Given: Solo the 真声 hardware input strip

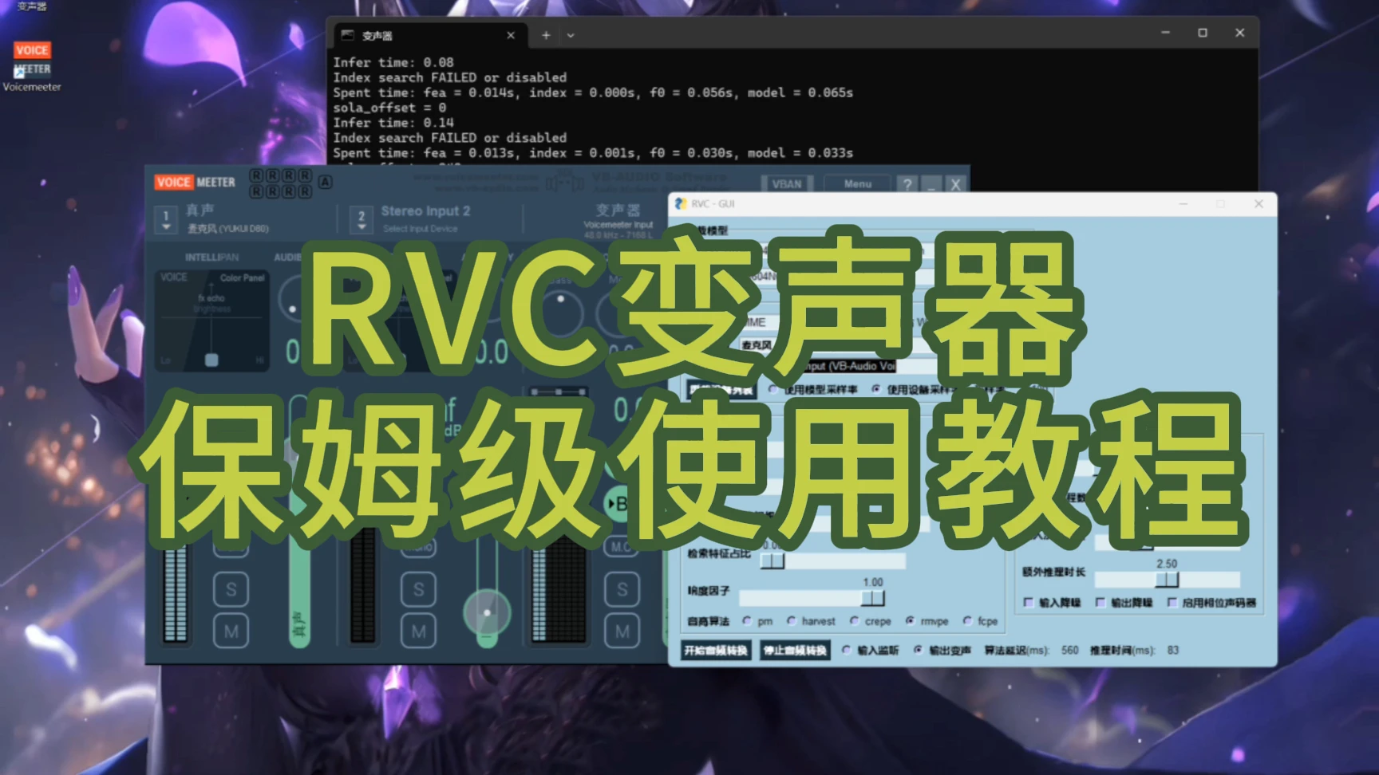Looking at the screenshot, I should click(x=231, y=590).
